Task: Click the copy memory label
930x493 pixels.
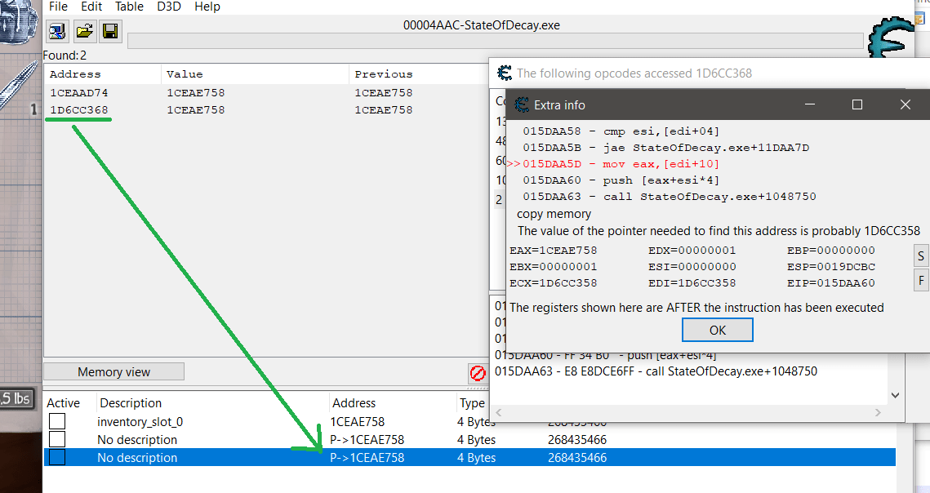Action: coord(554,214)
